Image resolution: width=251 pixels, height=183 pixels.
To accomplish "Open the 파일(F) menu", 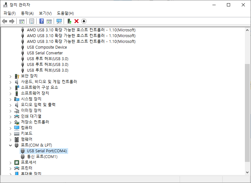I will (x=10, y=13).
